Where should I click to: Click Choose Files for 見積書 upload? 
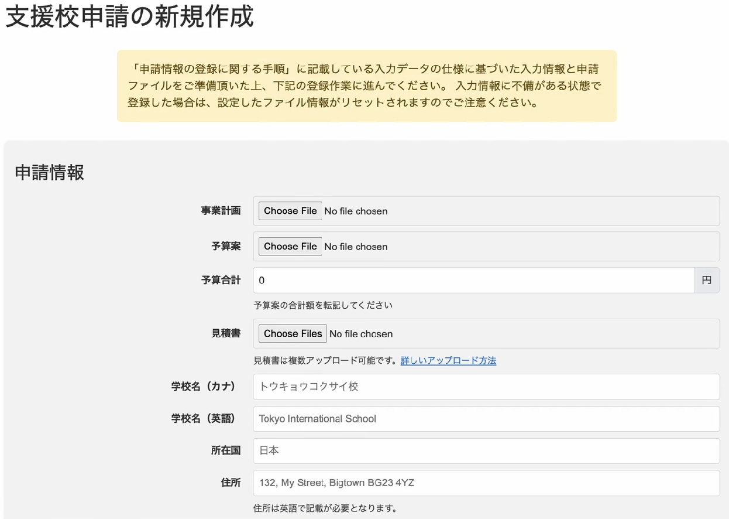(x=293, y=333)
